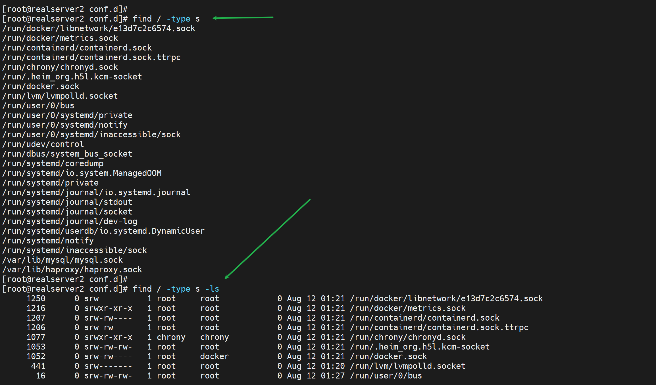Click the /run/udev/control output line
This screenshot has height=385, width=656.
tap(43, 144)
